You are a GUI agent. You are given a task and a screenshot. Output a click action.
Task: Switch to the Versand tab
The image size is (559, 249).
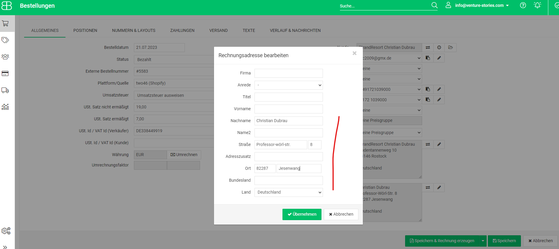[x=218, y=30]
